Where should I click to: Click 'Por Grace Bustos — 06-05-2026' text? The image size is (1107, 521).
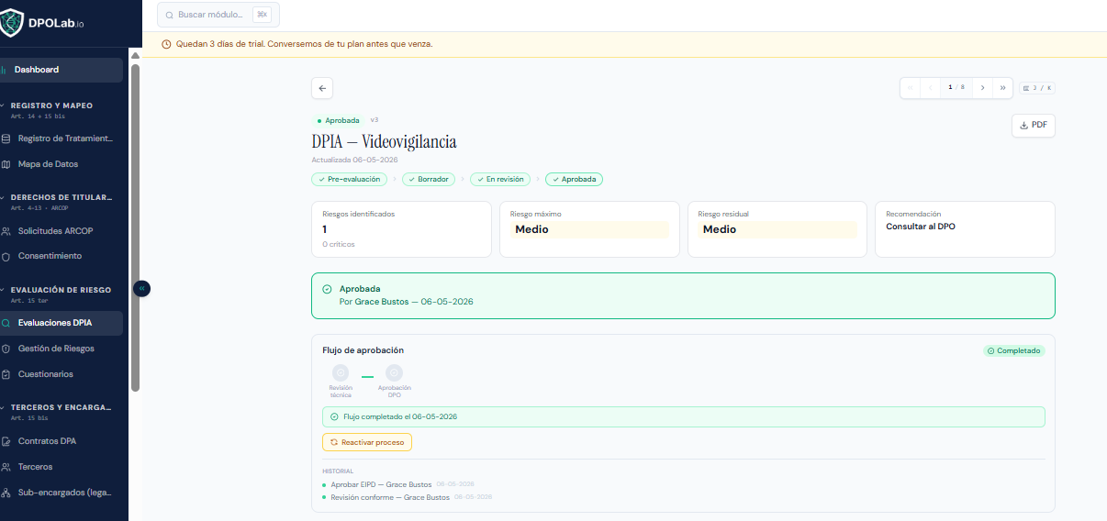click(407, 301)
